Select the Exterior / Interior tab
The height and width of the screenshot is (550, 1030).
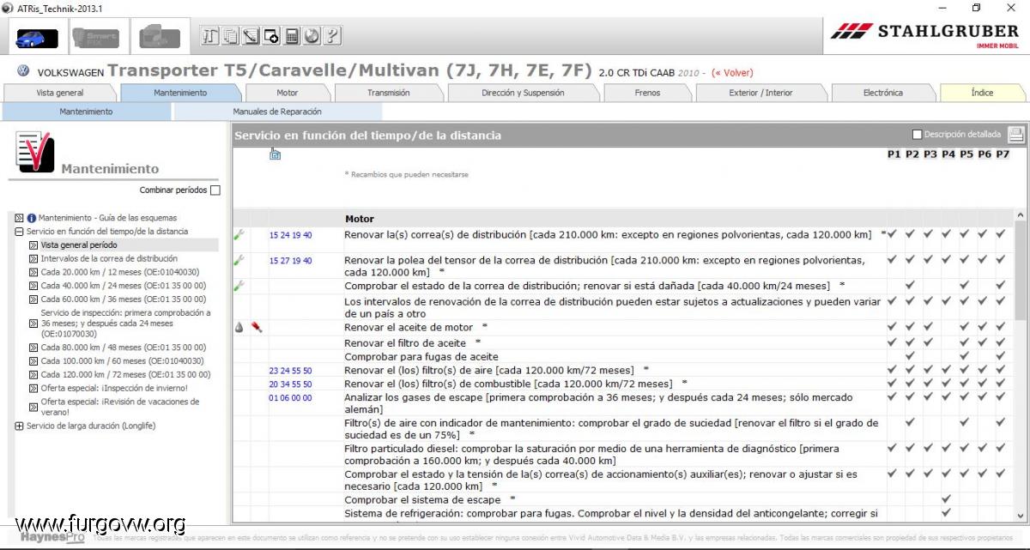pyautogui.click(x=761, y=93)
